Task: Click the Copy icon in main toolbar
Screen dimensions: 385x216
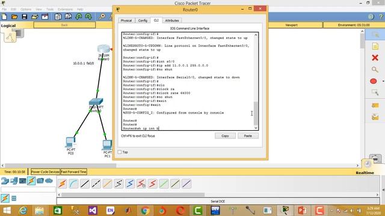Action: [58, 17]
